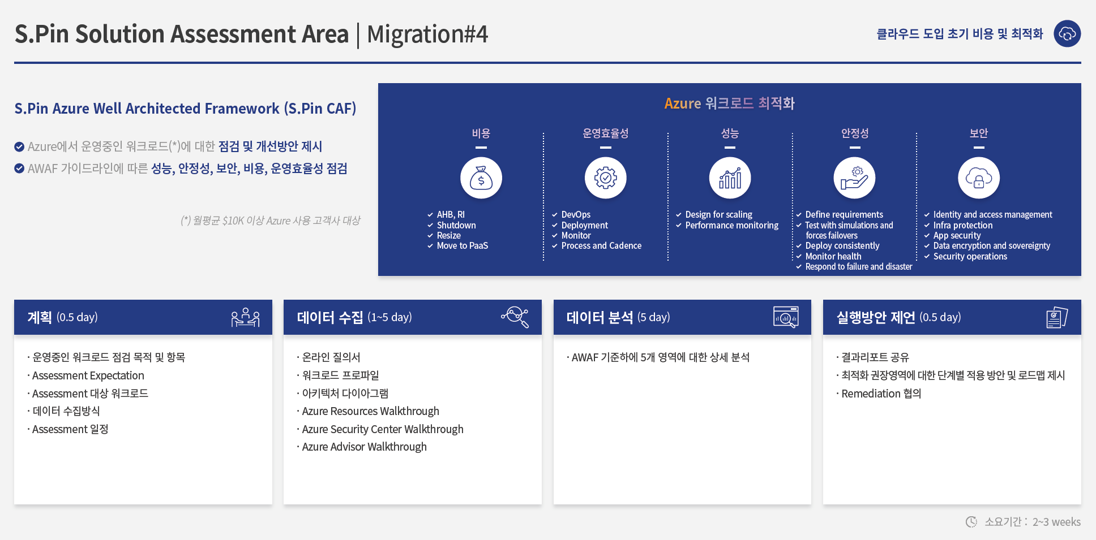This screenshot has width=1096, height=540.
Task: Click the Migration#4 heading text
Action: tap(427, 34)
